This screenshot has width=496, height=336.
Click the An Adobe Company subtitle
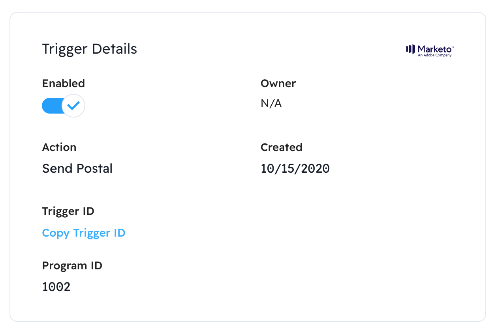pyautogui.click(x=434, y=55)
